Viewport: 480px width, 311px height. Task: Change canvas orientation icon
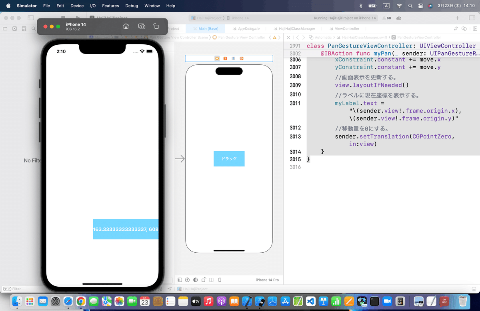[204, 280]
